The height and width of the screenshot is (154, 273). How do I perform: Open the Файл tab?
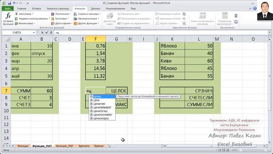8,9
